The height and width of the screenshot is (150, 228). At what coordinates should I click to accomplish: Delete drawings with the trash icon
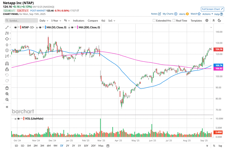[x=7, y=88]
